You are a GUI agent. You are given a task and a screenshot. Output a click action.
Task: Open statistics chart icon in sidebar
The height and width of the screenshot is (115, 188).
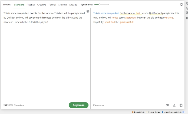[x=187, y=18]
